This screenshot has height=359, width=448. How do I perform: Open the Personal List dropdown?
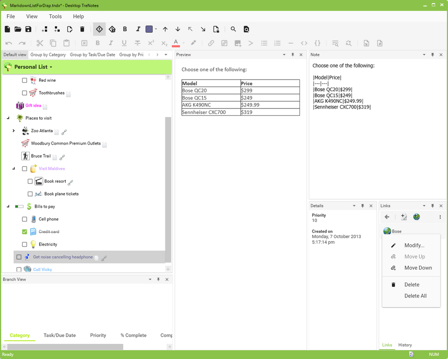(x=51, y=67)
